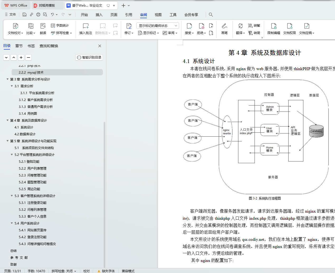Screen dimensions: 335x273
Task: Click the undo arrow icon
Action: click(52, 15)
